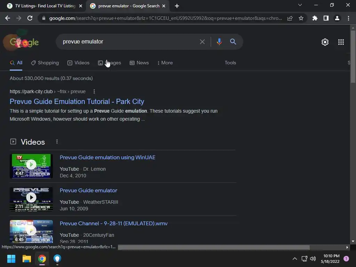Open volume control in the system tray
The width and height of the screenshot is (356, 267).
pyautogui.click(x=313, y=259)
